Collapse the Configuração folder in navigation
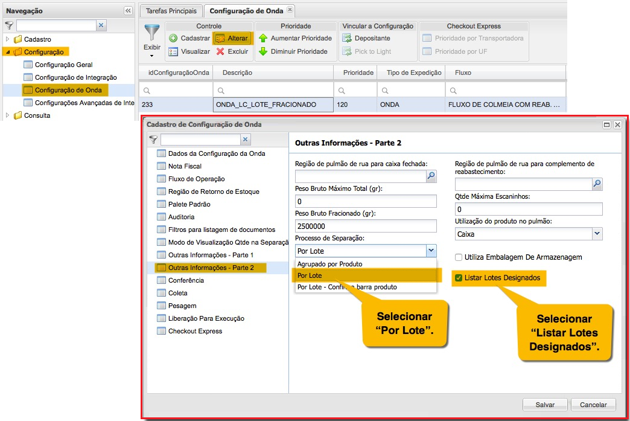This screenshot has height=421, width=630. tap(8, 52)
